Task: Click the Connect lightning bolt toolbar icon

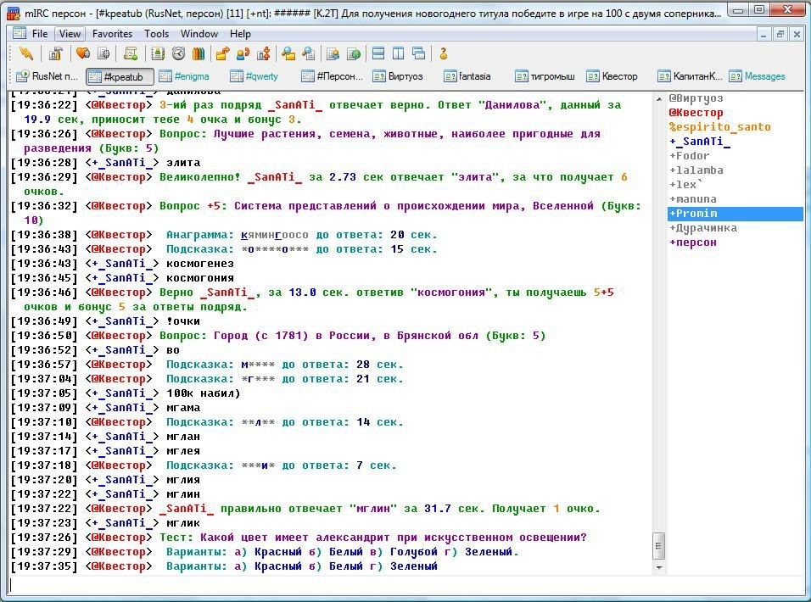Action: (x=25, y=53)
